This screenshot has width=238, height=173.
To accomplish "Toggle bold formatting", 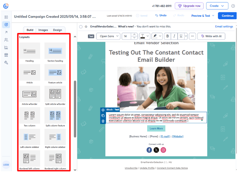I will [167, 36].
